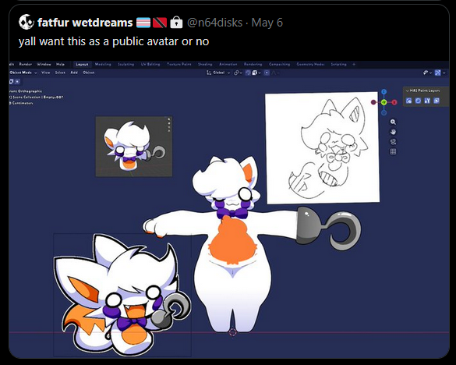Image resolution: width=456 pixels, height=365 pixels.
Task: Click the zoom magnifier viewport button
Action: pyautogui.click(x=393, y=122)
